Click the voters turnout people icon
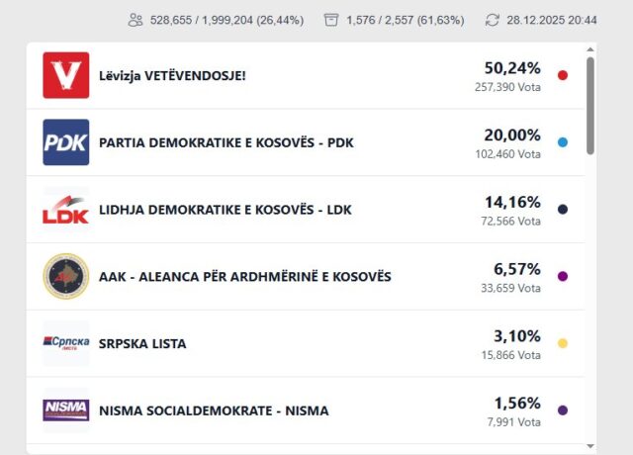 pos(136,20)
